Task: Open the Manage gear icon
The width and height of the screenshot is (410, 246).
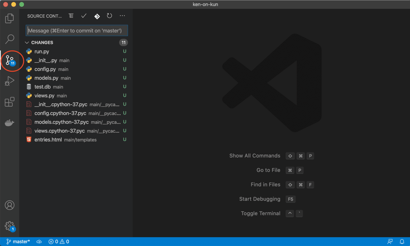Action: [10, 226]
